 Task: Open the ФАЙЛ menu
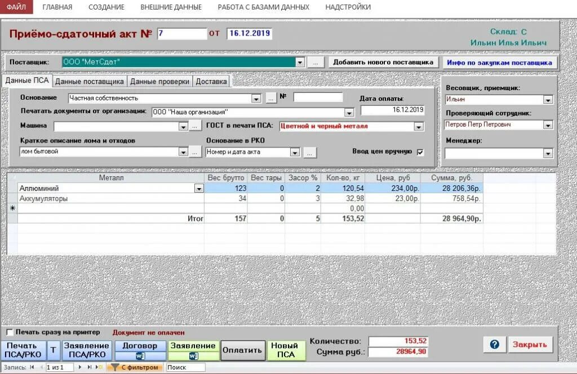point(16,7)
